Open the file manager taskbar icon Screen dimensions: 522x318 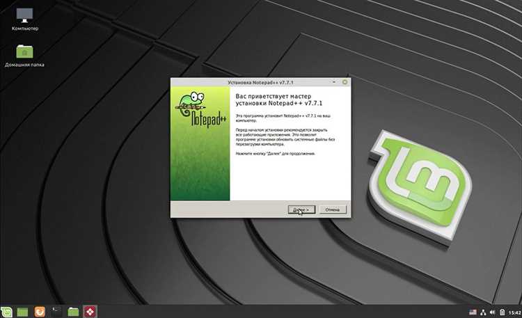click(73, 312)
